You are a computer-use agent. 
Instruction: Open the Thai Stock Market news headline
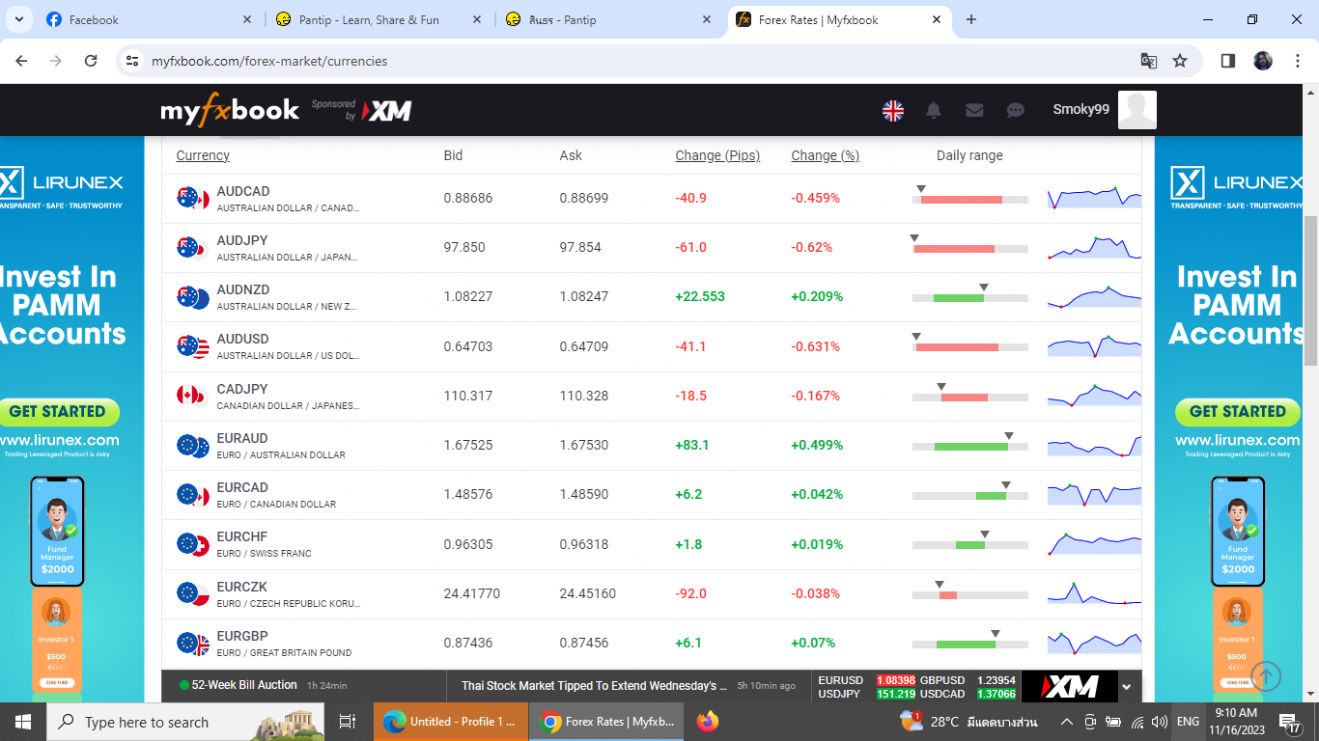(x=595, y=686)
